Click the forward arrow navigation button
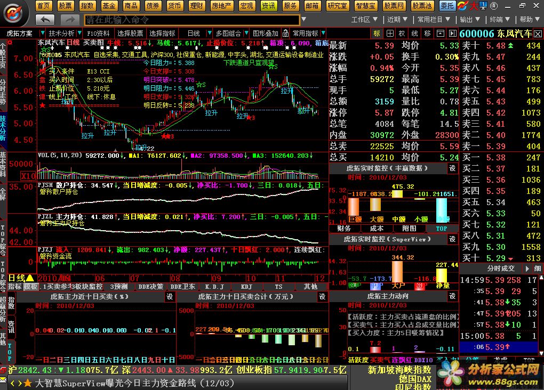 coord(70,20)
